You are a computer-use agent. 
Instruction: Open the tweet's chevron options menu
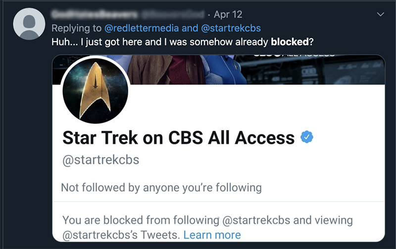tap(380, 14)
